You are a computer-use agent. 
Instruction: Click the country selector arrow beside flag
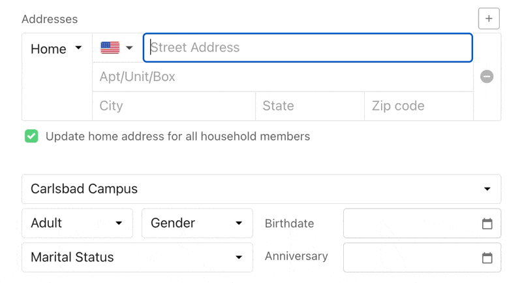tap(129, 48)
